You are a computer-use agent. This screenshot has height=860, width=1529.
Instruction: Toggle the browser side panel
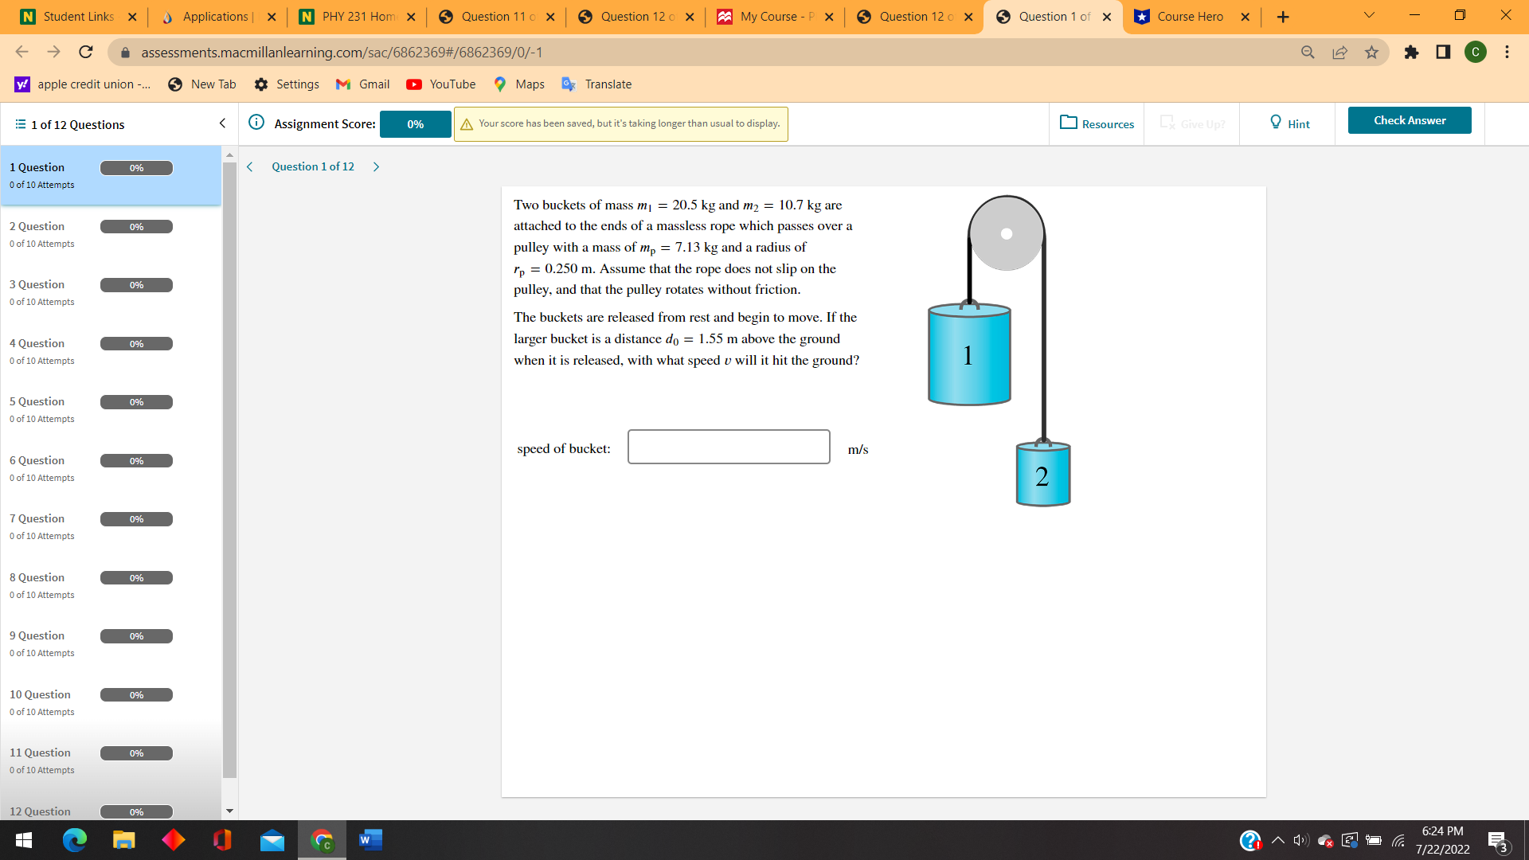click(1443, 53)
